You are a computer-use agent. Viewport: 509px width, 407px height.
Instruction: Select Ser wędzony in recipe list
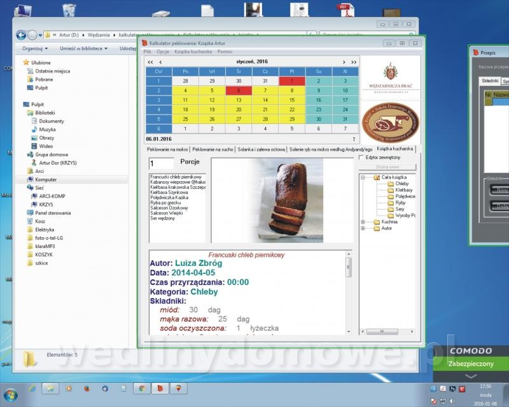(x=163, y=218)
